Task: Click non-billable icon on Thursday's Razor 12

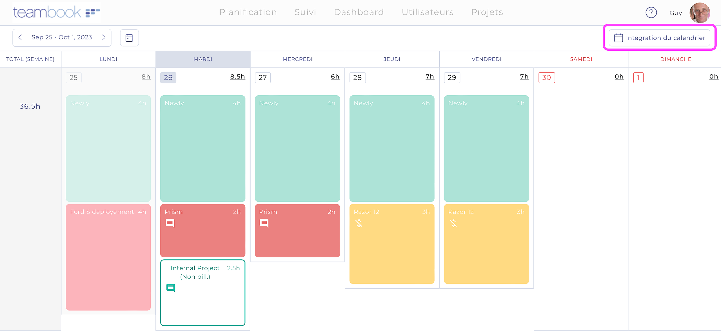Action: coord(359,223)
